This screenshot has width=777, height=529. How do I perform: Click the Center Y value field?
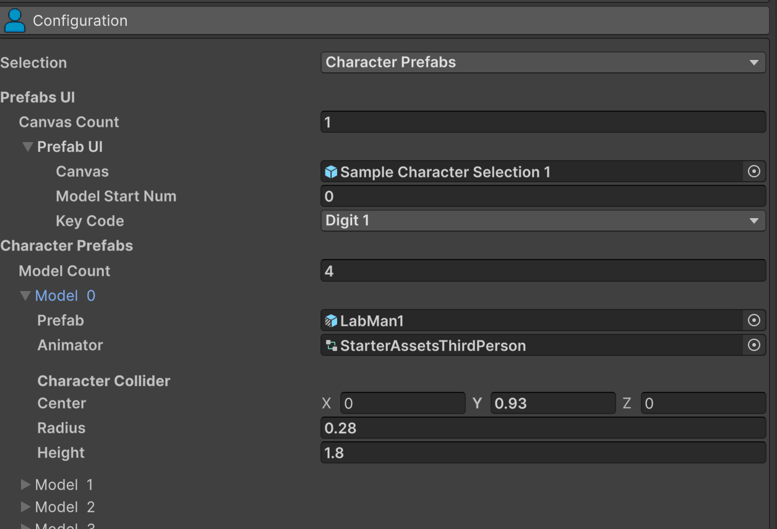tap(552, 404)
